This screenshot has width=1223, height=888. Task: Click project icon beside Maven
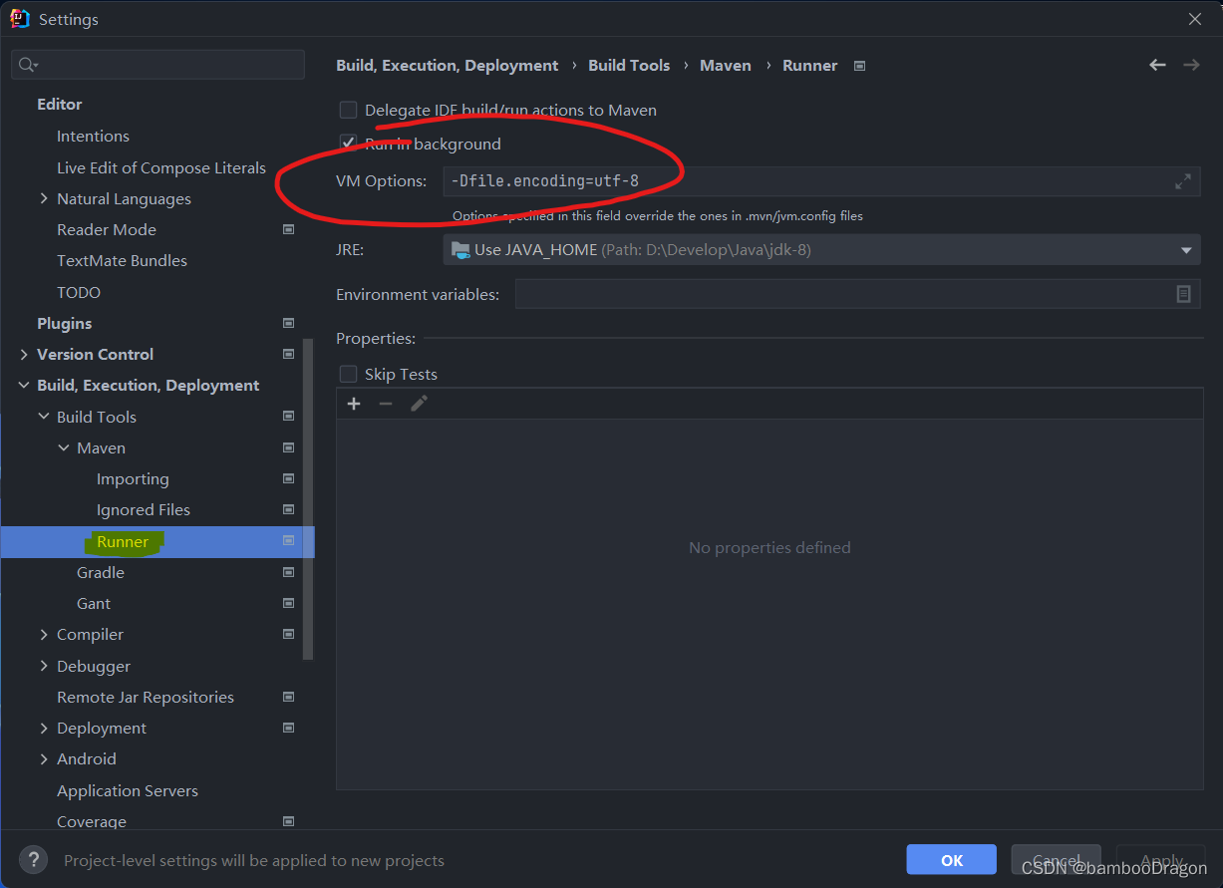(289, 447)
